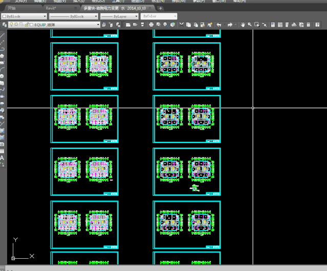Open the QuickCalc calculator
The width and height of the screenshot is (327, 271).
click(x=309, y=25)
